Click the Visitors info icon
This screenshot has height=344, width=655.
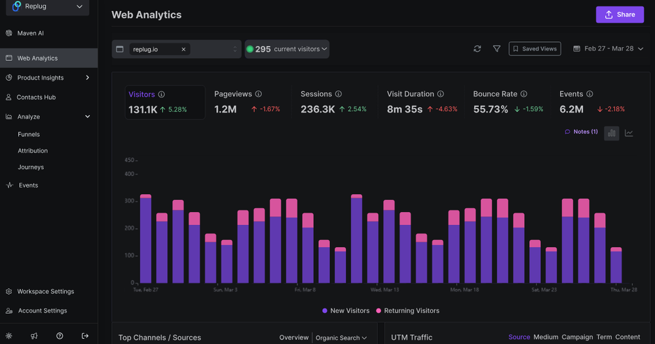161,95
